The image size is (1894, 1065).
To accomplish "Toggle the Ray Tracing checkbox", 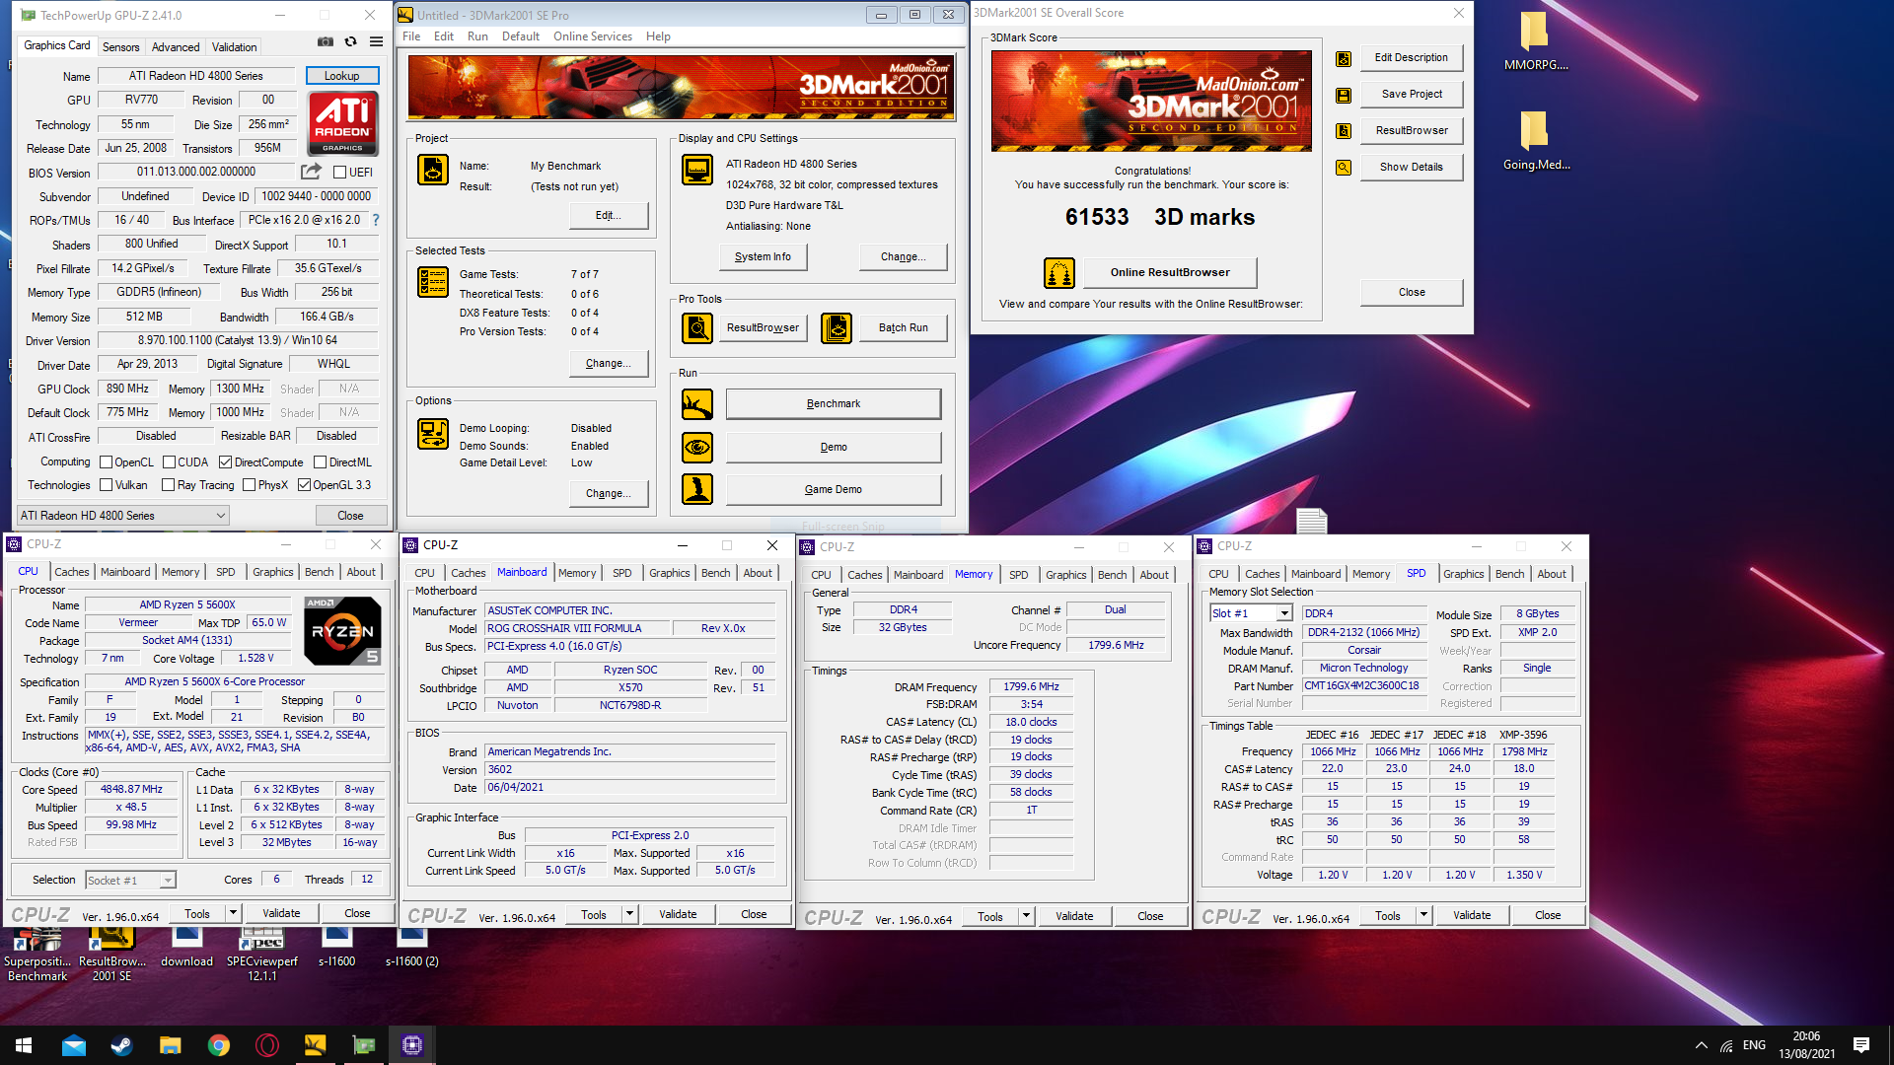I will pyautogui.click(x=168, y=485).
